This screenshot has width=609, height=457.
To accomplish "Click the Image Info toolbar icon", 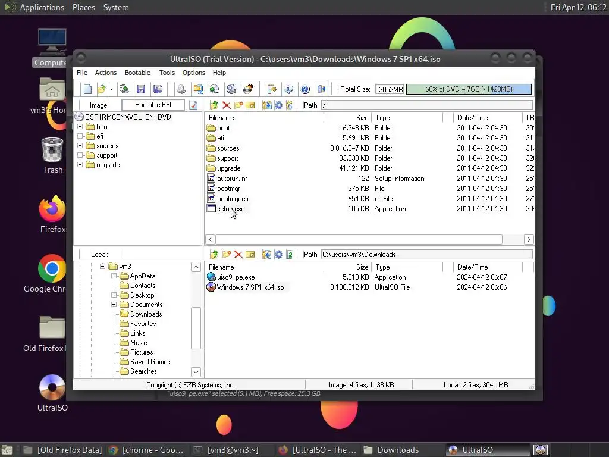I will (288, 89).
